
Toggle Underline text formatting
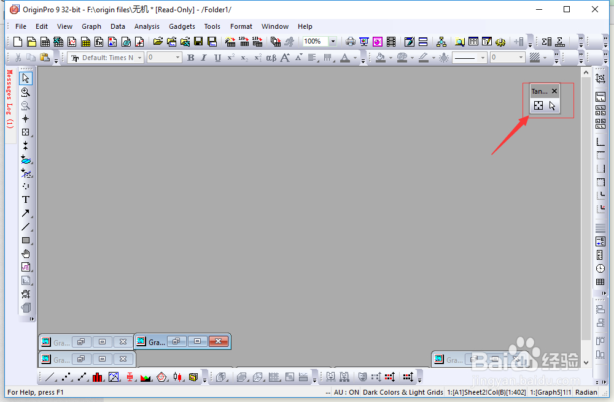[218, 58]
